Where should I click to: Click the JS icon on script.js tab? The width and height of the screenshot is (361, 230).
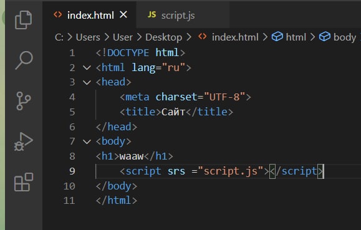tap(152, 15)
